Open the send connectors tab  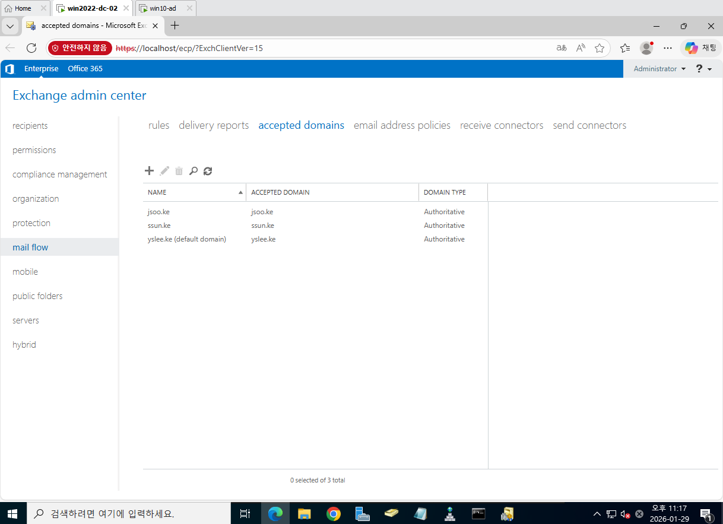click(589, 125)
